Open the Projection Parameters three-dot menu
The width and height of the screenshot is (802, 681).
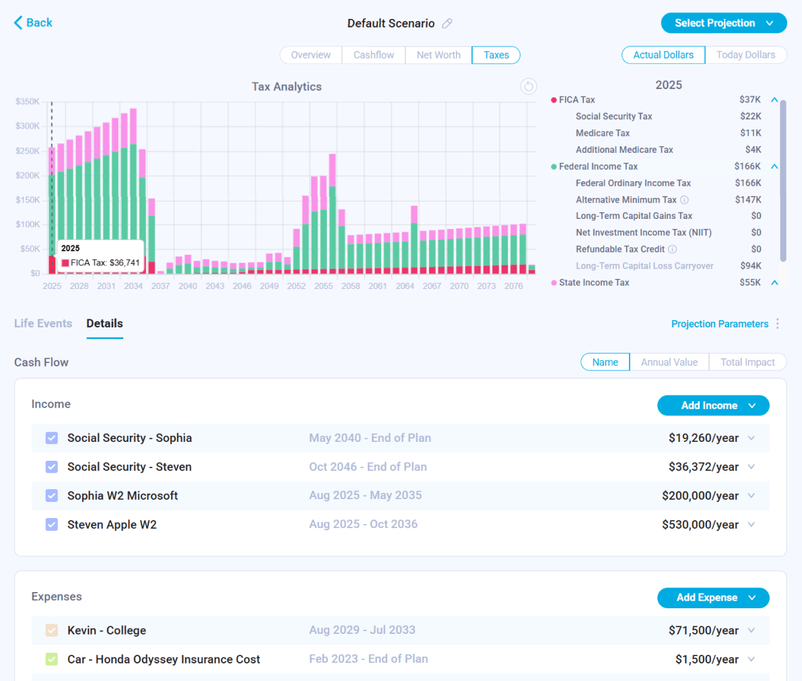click(x=778, y=324)
